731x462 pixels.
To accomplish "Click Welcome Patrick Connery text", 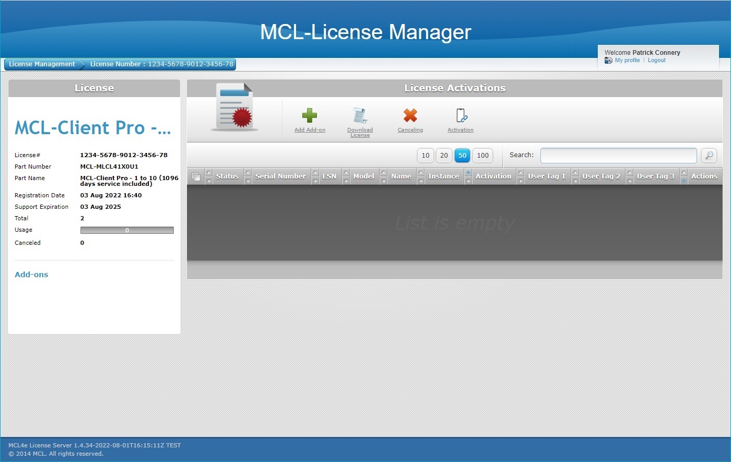I will 642,53.
